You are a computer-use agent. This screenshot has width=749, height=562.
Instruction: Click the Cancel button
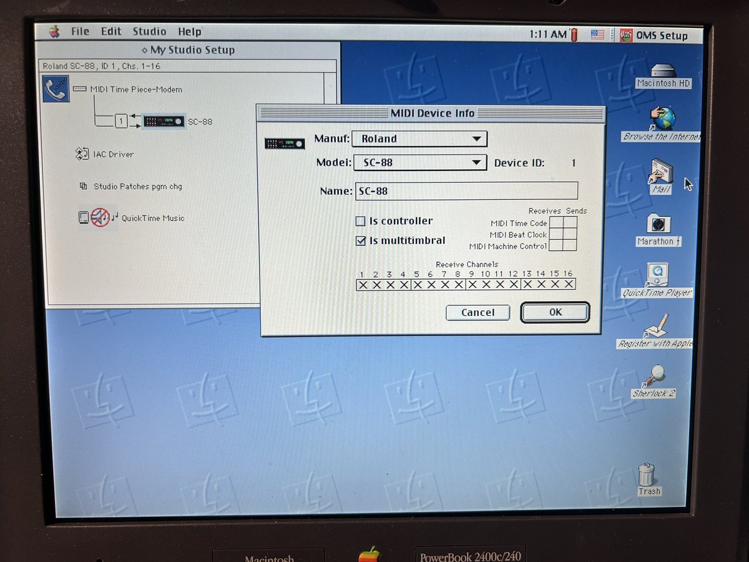478,313
